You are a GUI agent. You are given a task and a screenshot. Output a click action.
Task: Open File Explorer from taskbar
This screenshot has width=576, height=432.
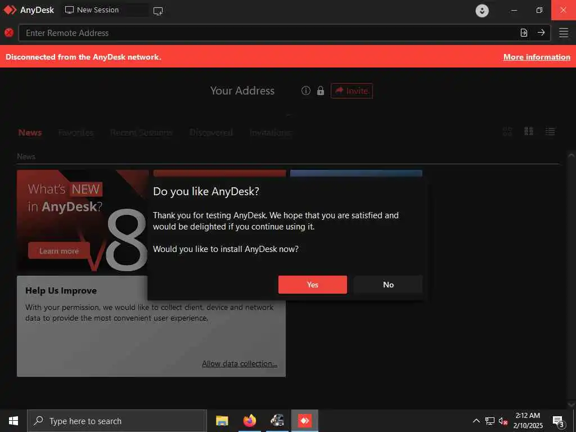(222, 421)
